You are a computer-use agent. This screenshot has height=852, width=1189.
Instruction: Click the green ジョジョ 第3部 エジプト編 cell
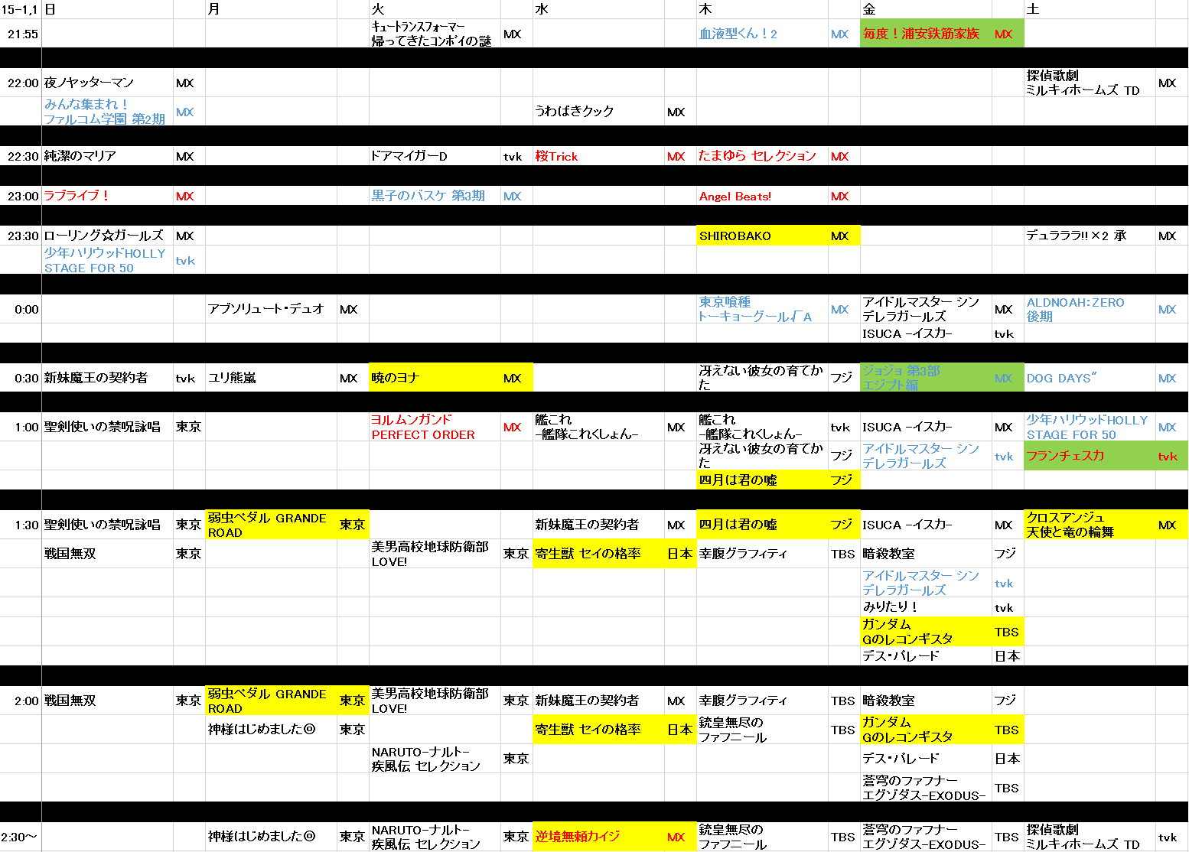click(x=926, y=378)
